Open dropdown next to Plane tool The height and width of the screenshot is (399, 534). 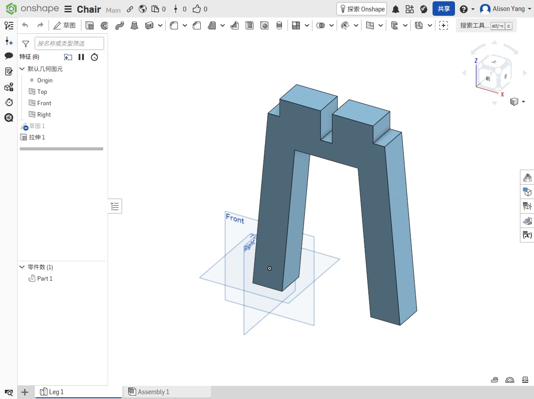(381, 25)
